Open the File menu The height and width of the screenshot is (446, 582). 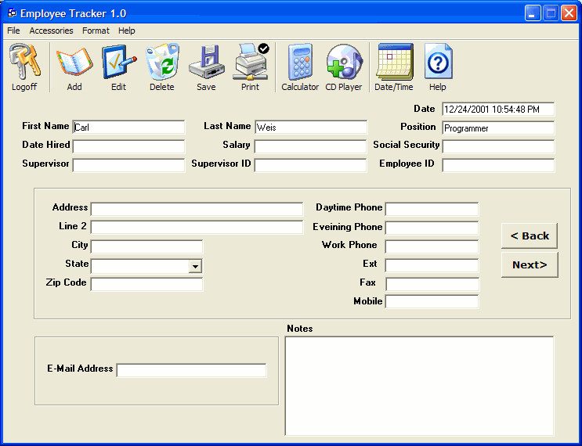(13, 31)
